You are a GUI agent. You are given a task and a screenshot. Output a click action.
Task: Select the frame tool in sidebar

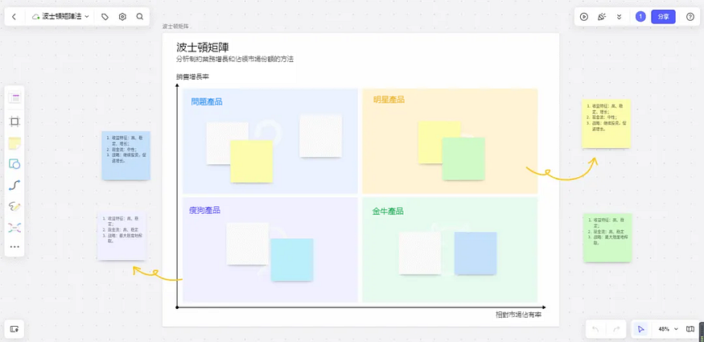pos(14,122)
